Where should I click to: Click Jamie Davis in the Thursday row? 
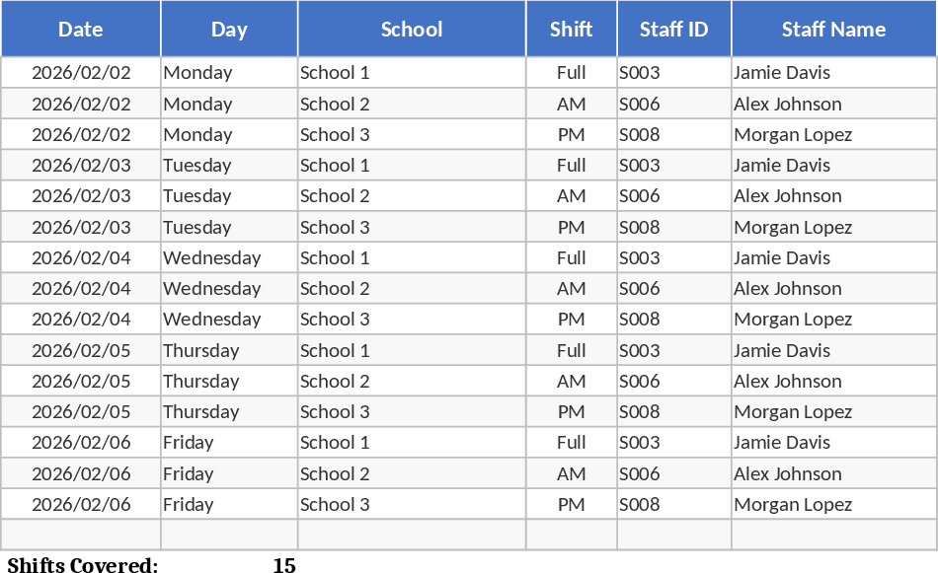[x=782, y=350]
